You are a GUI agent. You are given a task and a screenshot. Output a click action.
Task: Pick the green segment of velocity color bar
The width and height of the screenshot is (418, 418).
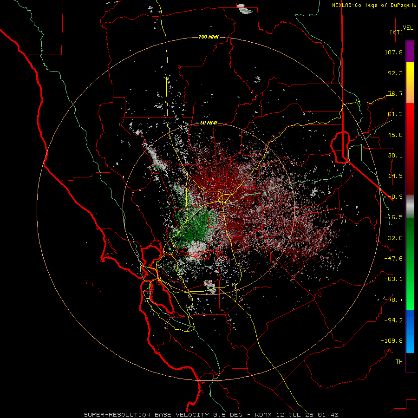[410, 264]
